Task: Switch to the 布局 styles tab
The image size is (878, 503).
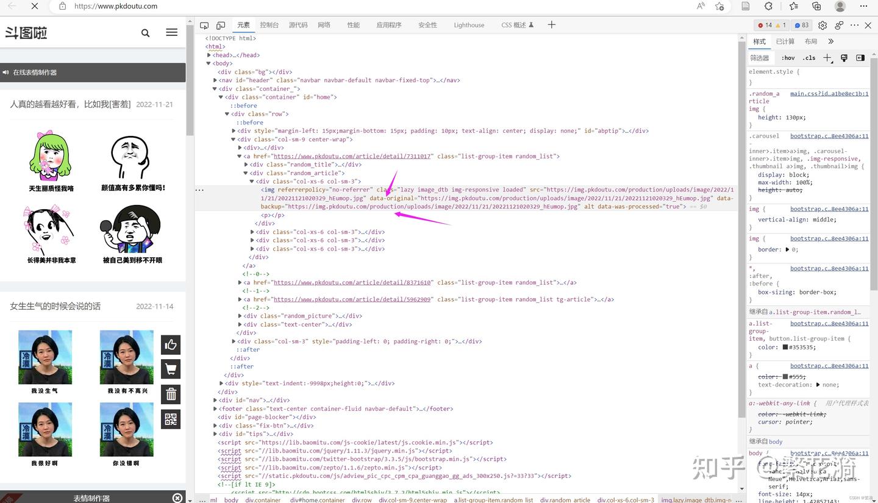Action: point(811,41)
